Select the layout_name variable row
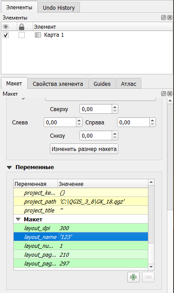Viewport: 174px width, 293px height. coord(81,237)
